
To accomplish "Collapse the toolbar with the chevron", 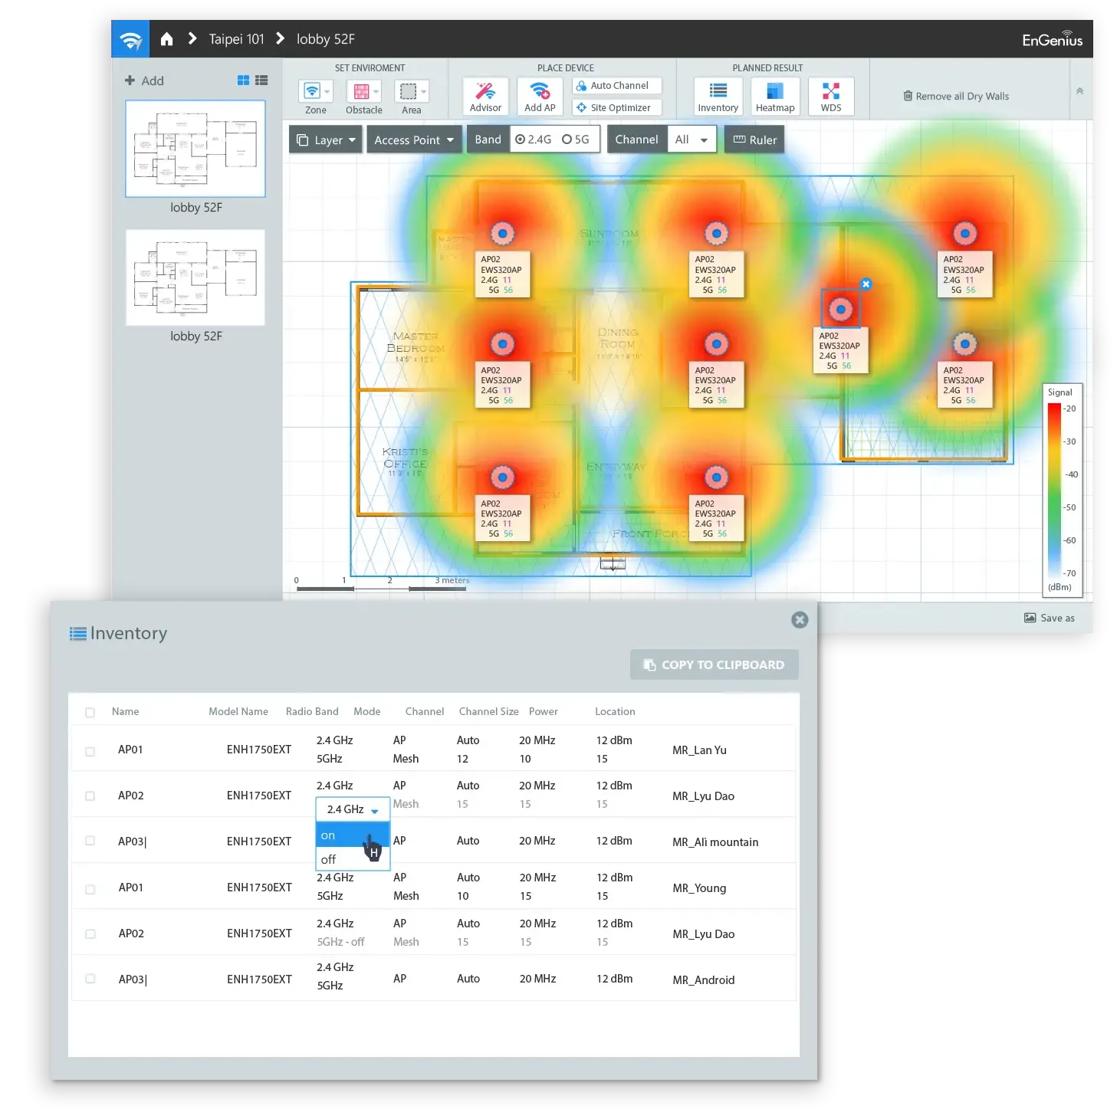I will [x=1079, y=91].
